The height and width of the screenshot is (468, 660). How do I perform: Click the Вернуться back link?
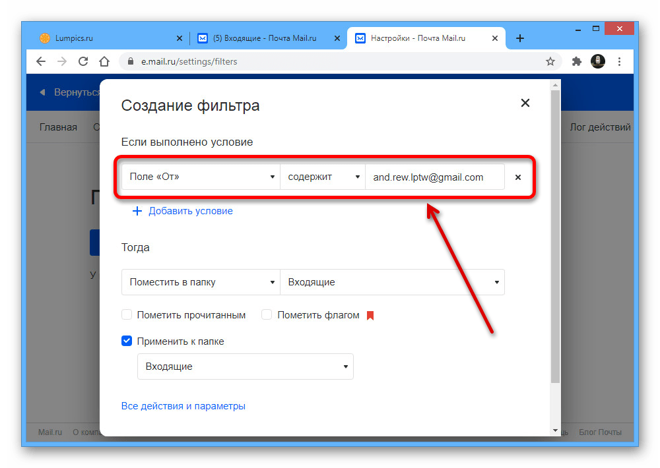click(77, 92)
